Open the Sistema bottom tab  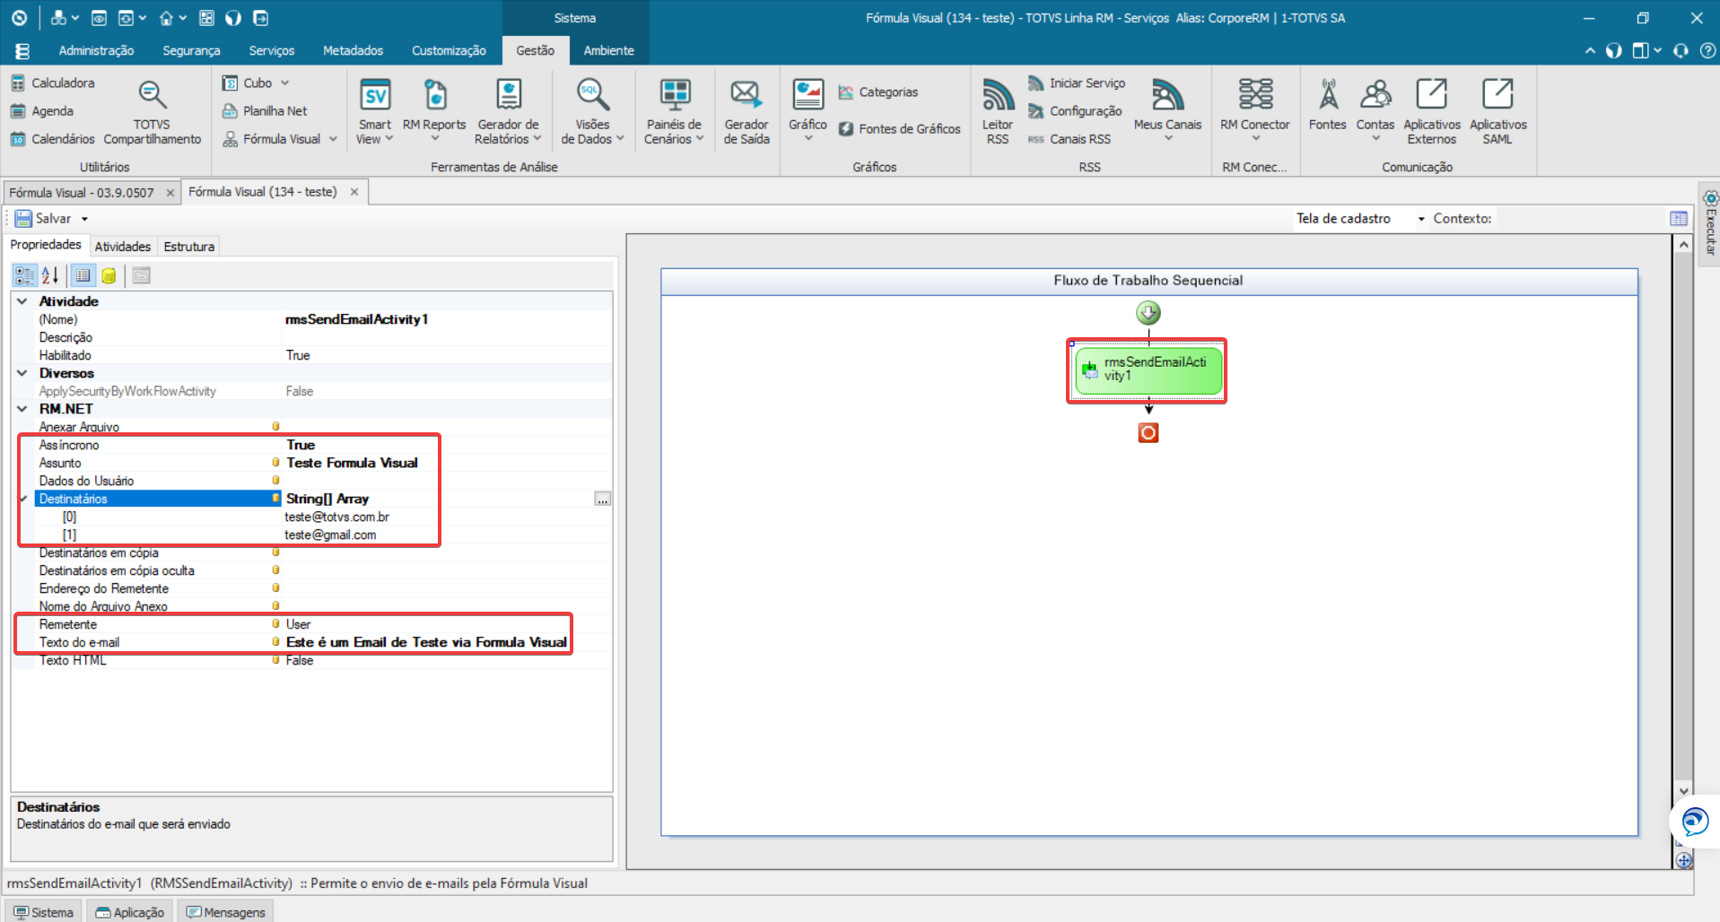pyautogui.click(x=43, y=912)
